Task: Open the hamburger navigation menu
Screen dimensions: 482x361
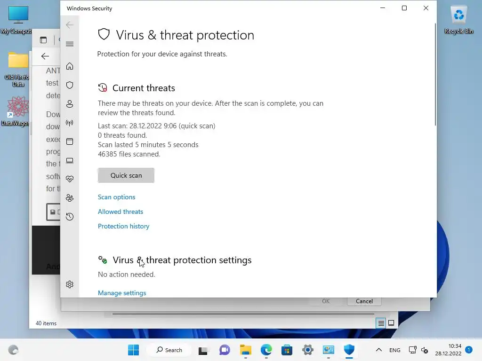Action: tap(70, 44)
